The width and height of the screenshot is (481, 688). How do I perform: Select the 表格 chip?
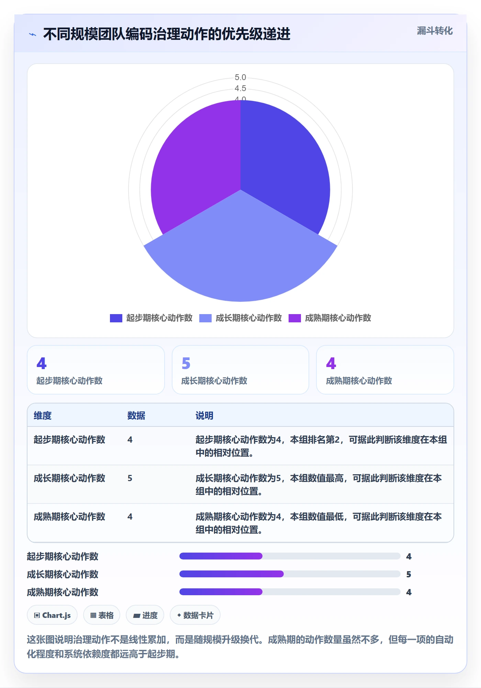click(102, 615)
